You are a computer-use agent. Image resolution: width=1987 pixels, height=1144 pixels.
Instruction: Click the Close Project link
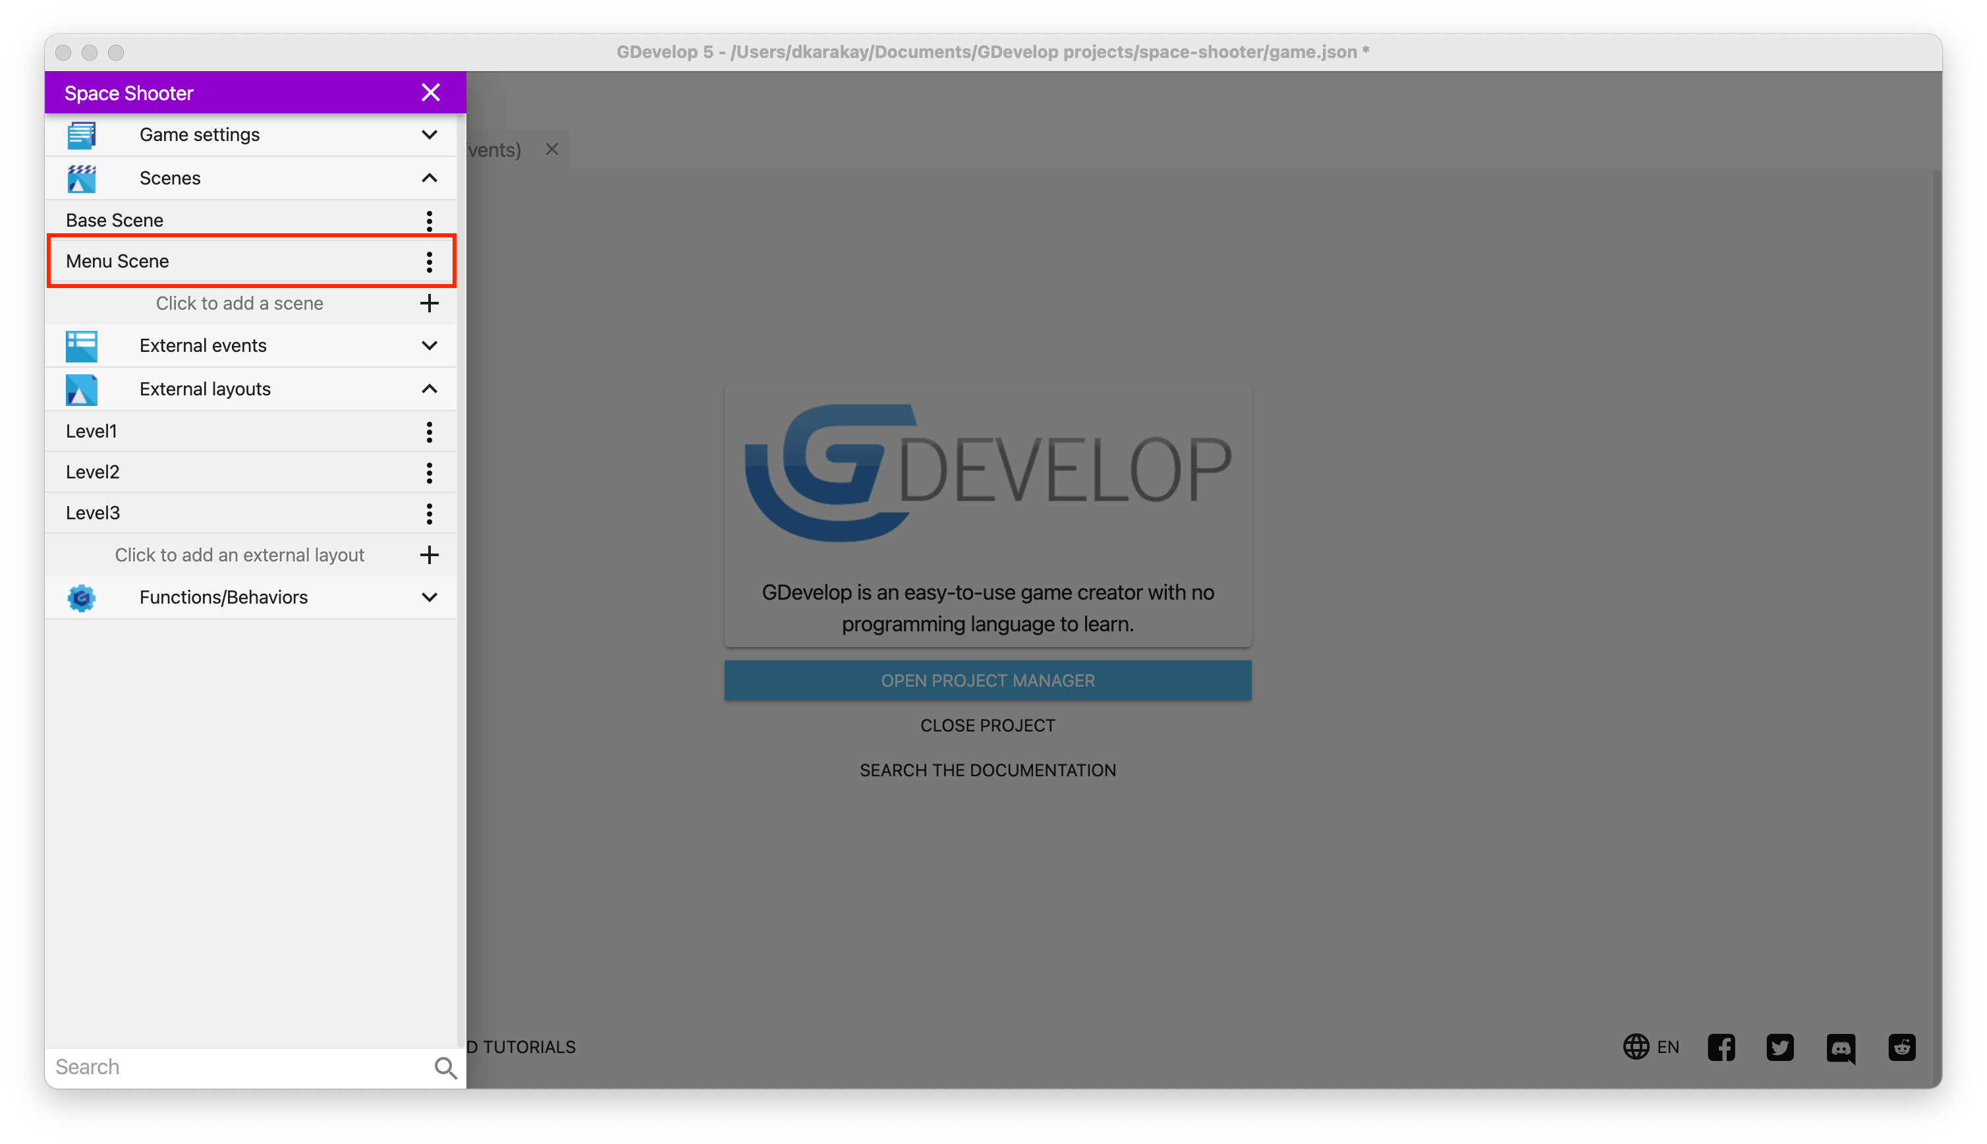click(987, 725)
